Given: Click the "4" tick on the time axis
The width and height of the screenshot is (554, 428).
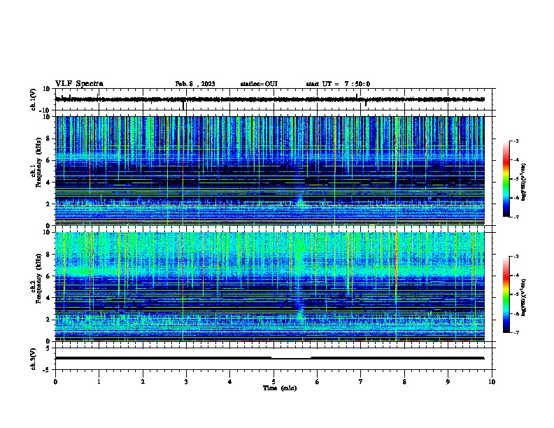Looking at the screenshot, I should tap(230, 382).
